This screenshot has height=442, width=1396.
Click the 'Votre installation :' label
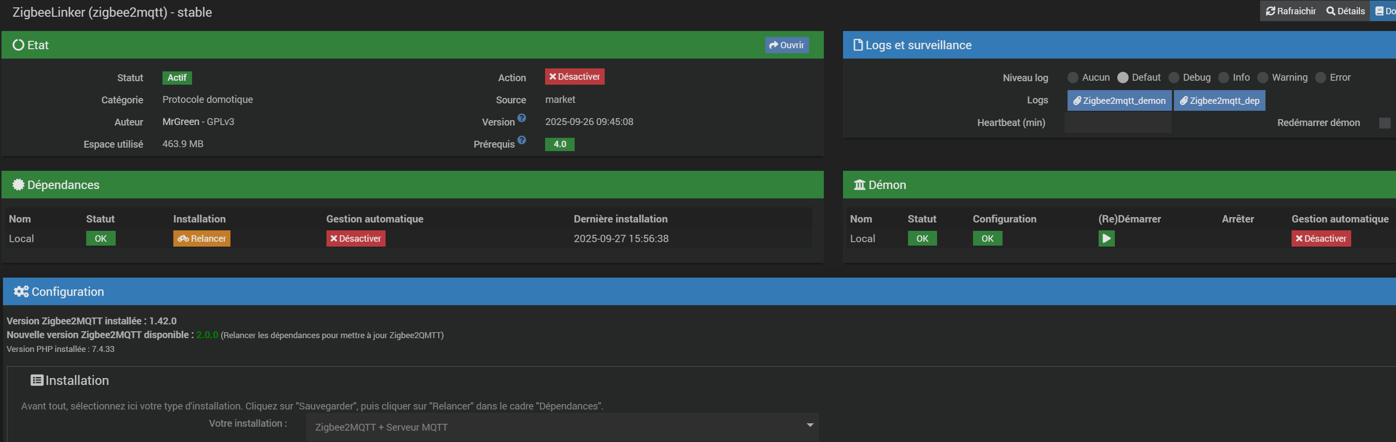point(248,424)
